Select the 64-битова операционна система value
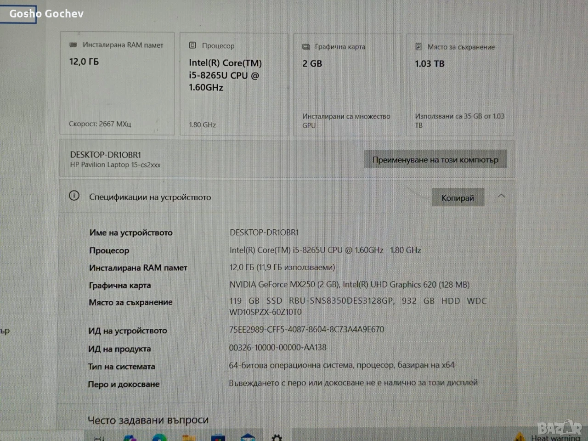 point(342,365)
